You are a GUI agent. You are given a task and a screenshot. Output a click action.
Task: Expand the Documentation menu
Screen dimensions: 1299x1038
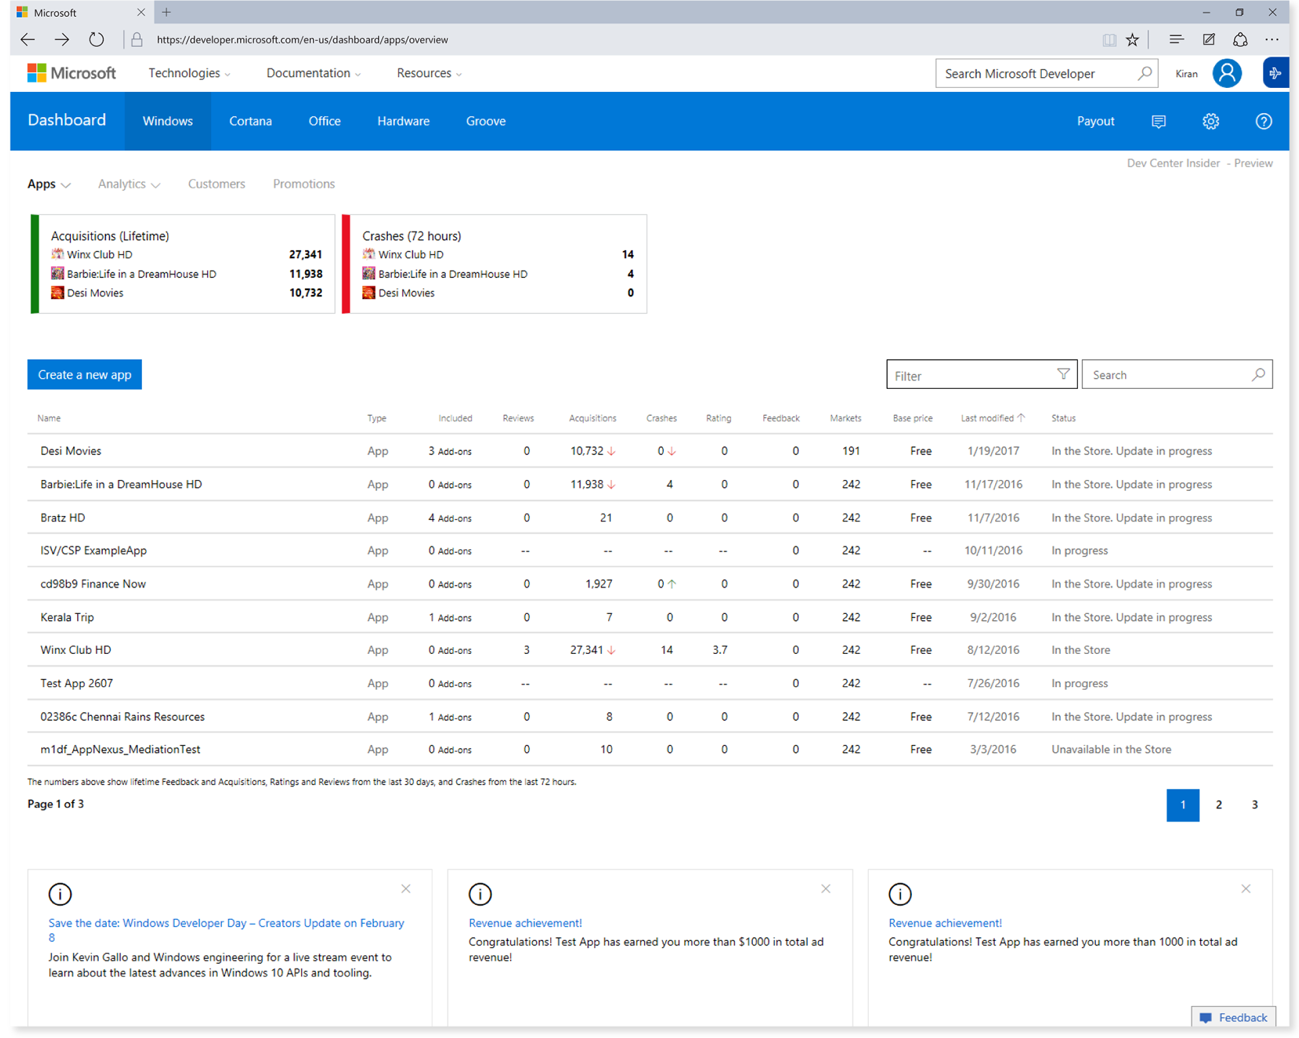(x=313, y=73)
